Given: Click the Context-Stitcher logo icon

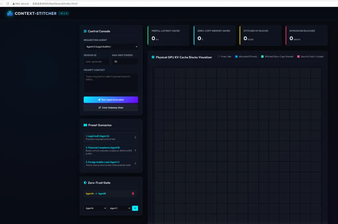Looking at the screenshot, I should tap(10, 13).
